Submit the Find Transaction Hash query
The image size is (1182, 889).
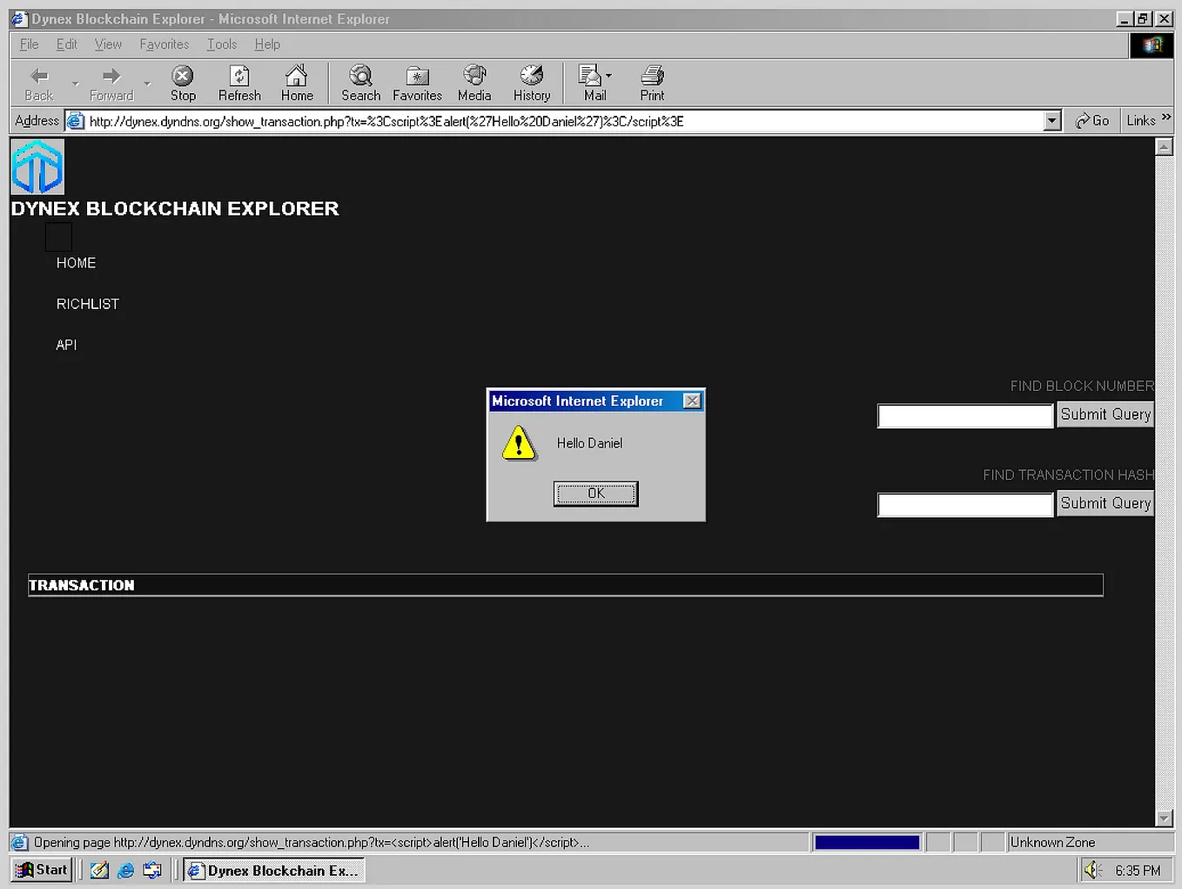pyautogui.click(x=1105, y=503)
